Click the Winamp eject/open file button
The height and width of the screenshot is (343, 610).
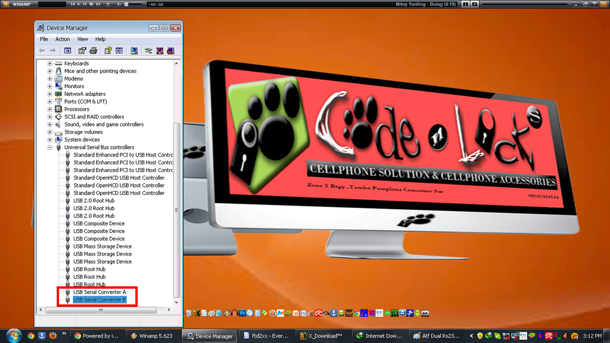[108, 4]
